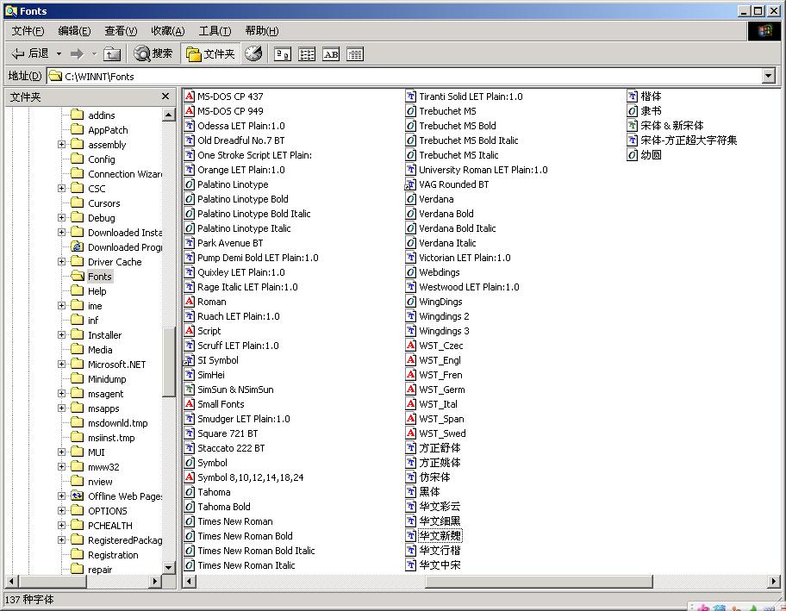Click the History clock icon in toolbar
The width and height of the screenshot is (786, 611).
pyautogui.click(x=253, y=53)
